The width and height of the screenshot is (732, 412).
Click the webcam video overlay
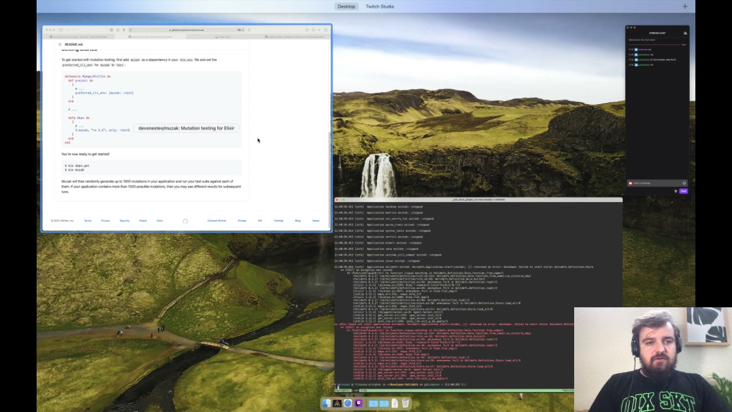(653, 360)
